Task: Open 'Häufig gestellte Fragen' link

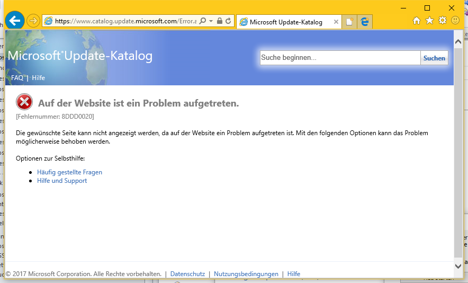Action: coord(69,172)
